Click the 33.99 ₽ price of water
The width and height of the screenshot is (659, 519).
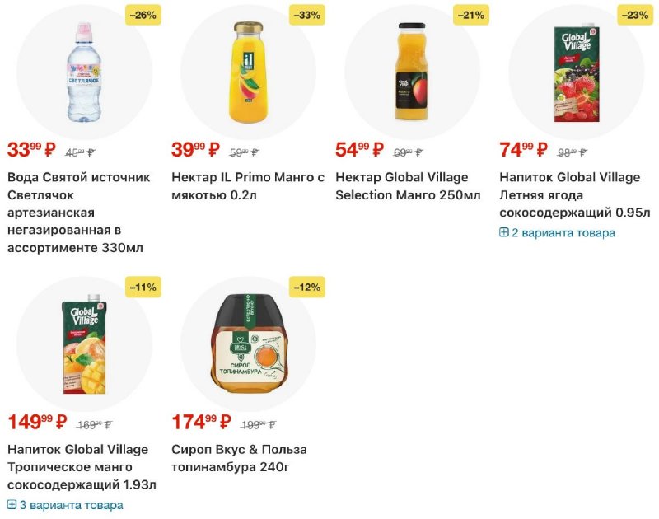coord(31,150)
